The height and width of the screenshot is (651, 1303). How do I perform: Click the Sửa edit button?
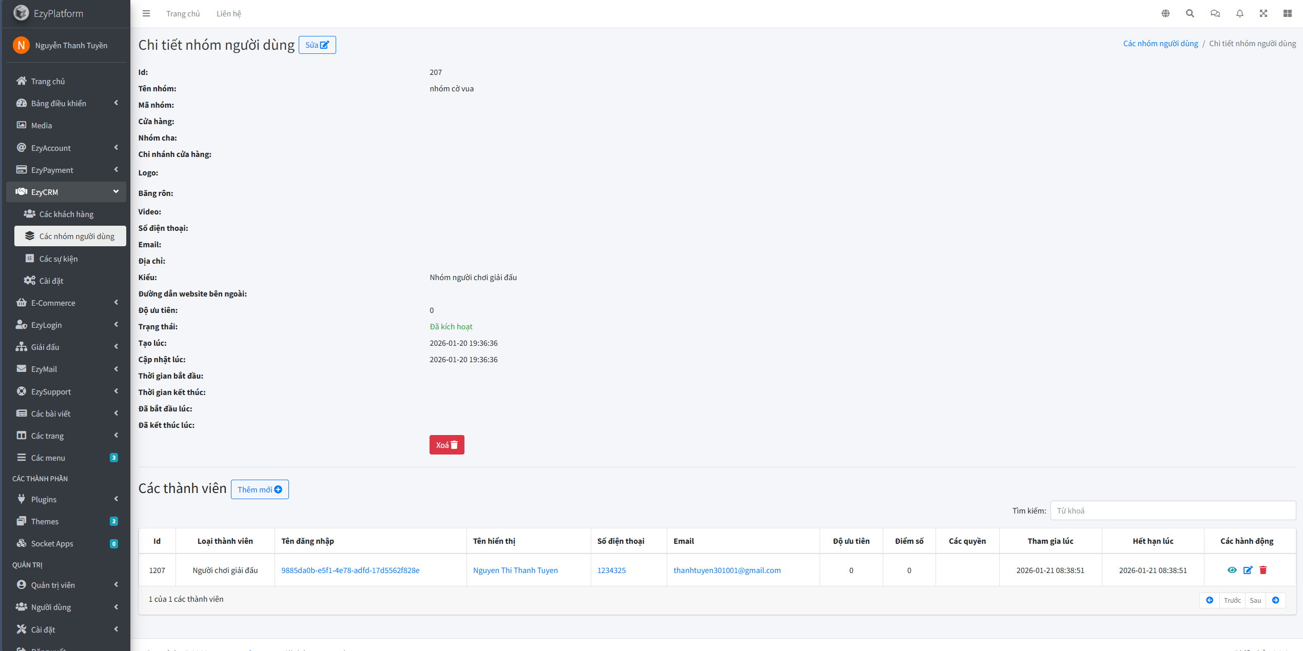[317, 45]
